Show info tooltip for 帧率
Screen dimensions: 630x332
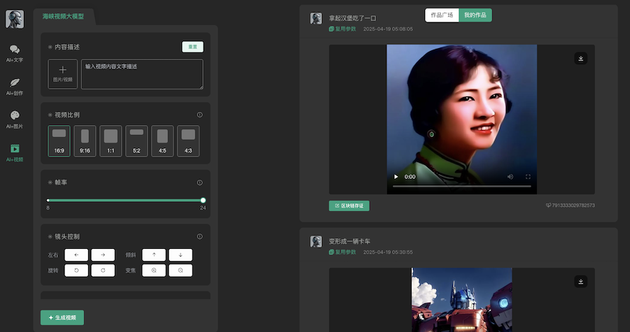tap(199, 182)
